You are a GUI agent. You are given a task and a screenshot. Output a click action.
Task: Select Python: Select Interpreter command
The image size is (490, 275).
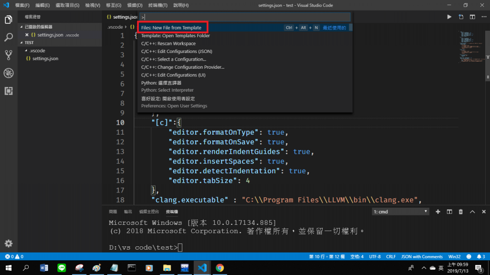245,86
